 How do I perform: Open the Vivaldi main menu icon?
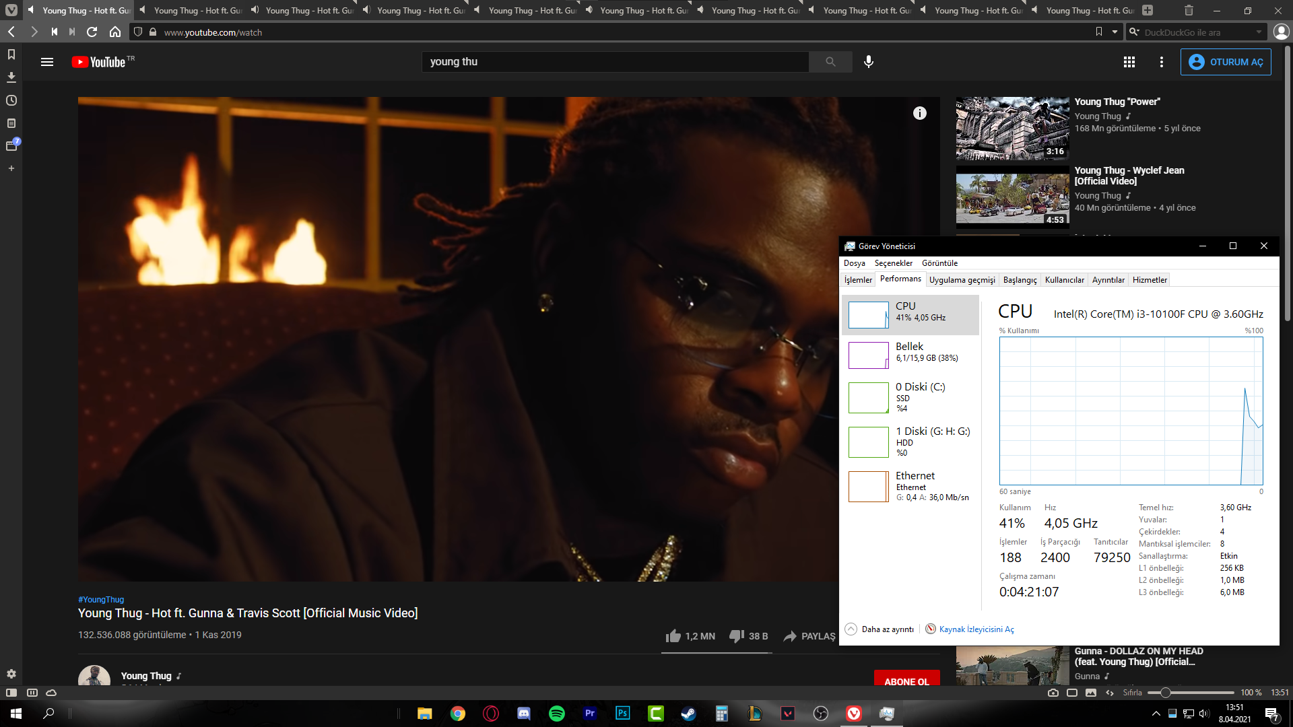click(x=11, y=10)
